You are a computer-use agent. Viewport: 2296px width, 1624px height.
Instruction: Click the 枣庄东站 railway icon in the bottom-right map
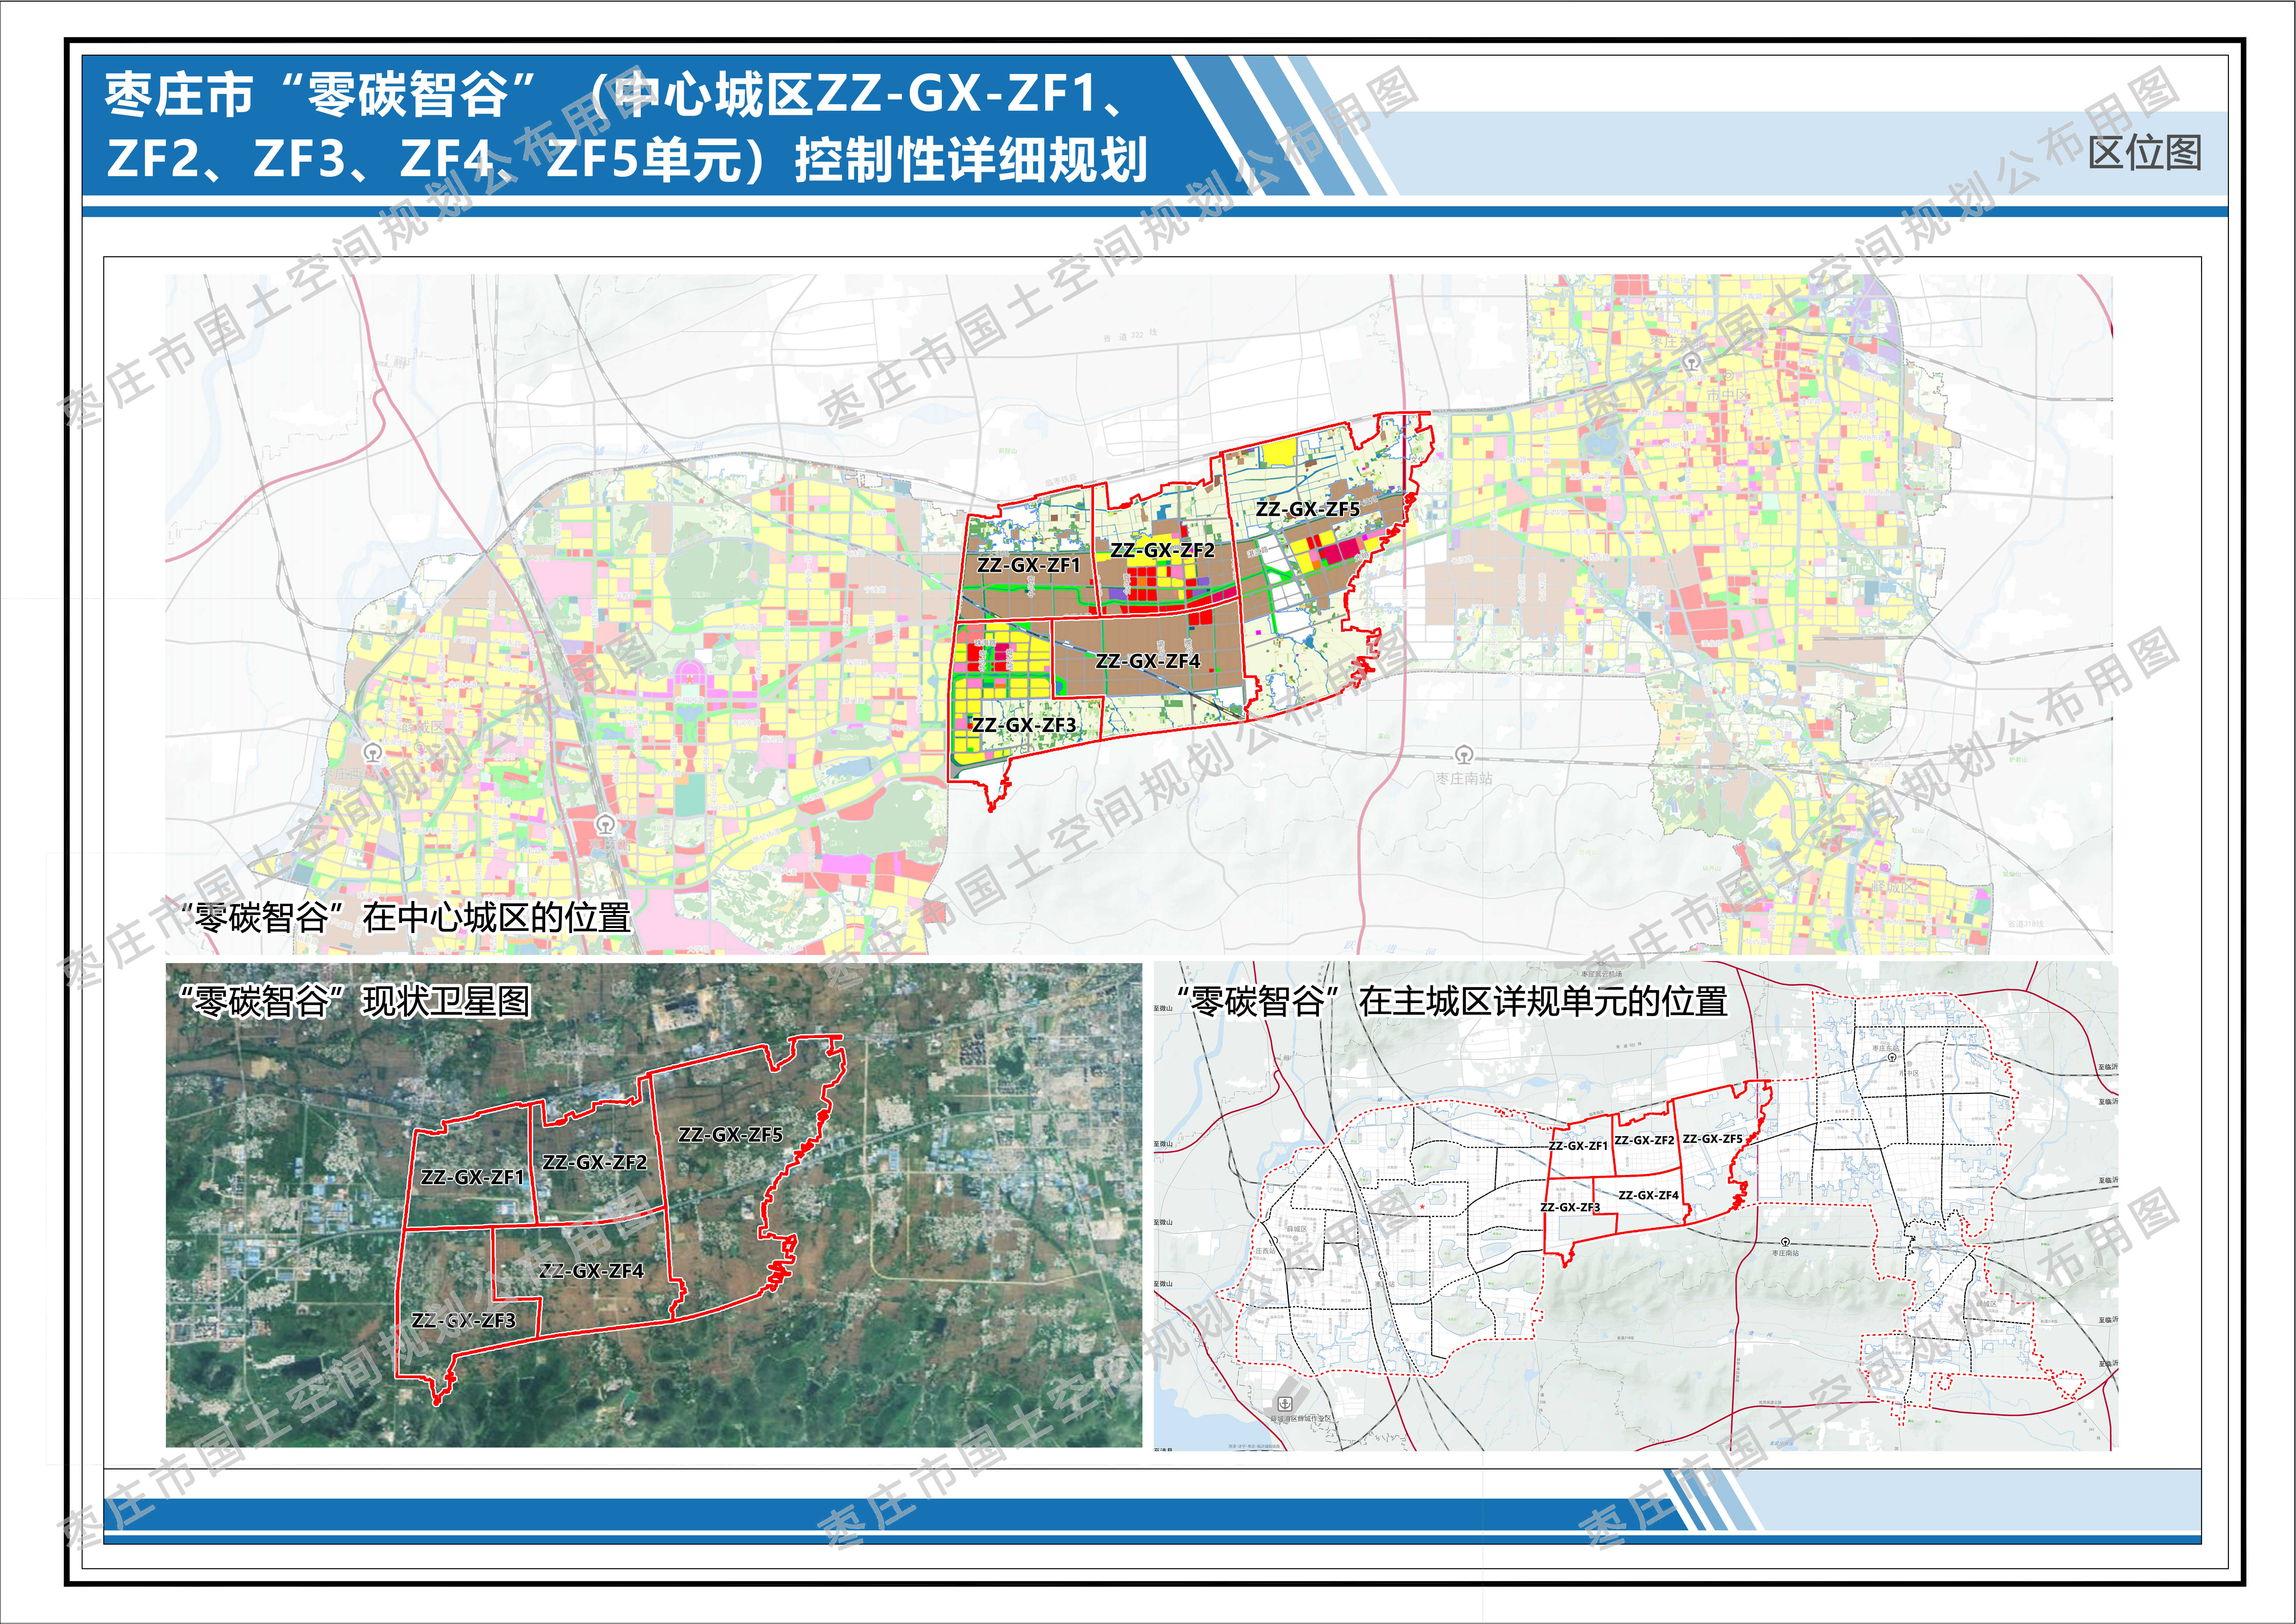[x=1892, y=1058]
